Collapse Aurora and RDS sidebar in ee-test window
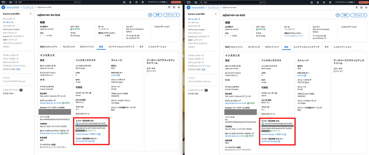Viewport: 369px width, 155px height. [x=31, y=14]
